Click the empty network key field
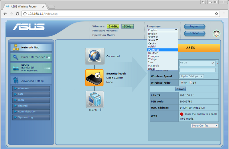229x149 pixels. coord(198,70)
